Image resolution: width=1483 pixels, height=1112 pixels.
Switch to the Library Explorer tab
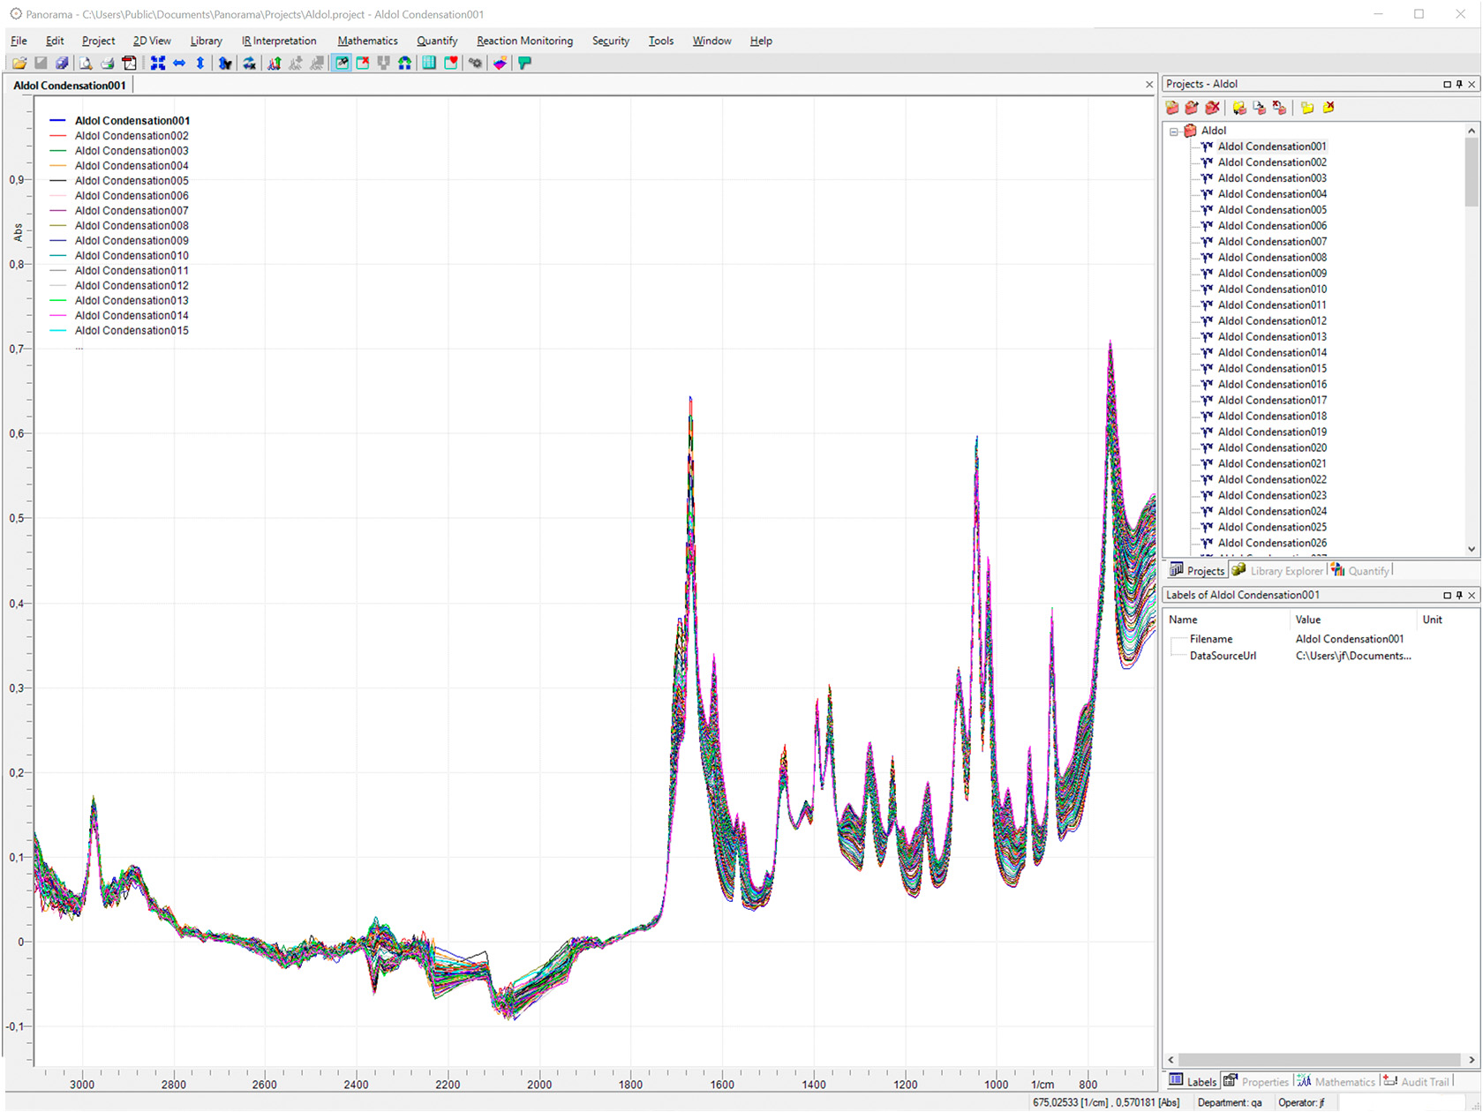coord(1286,571)
